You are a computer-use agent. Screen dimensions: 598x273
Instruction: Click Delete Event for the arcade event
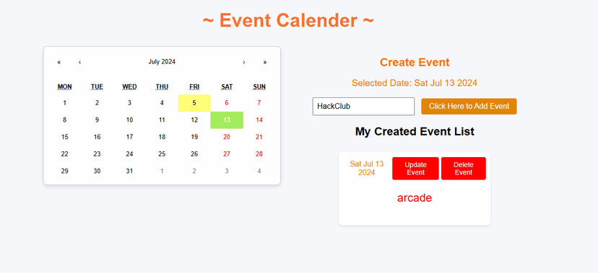coord(464,169)
